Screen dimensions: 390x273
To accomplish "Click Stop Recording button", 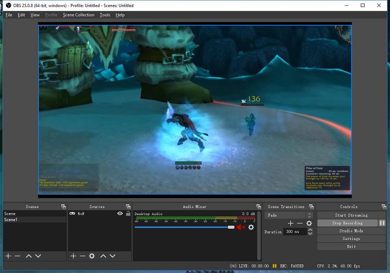I will (347, 223).
